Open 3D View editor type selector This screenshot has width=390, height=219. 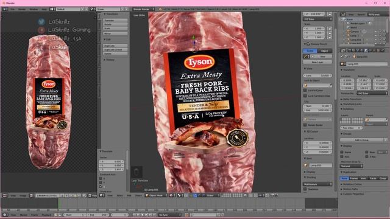coord(102,195)
